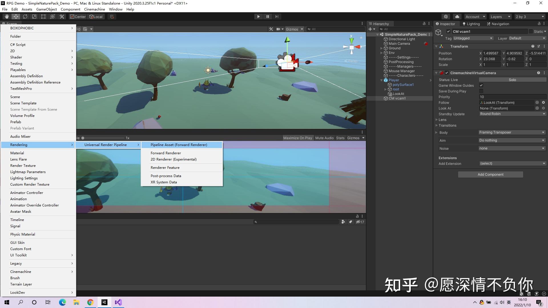This screenshot has width=548, height=308.
Task: Choose Forward Renderer menu entry
Action: tap(182, 153)
